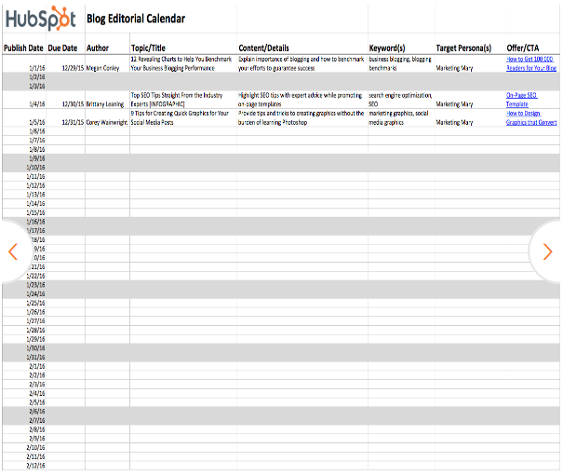The image size is (563, 475).
Task: Select the 1/22/16 date cell
Action: [35, 276]
